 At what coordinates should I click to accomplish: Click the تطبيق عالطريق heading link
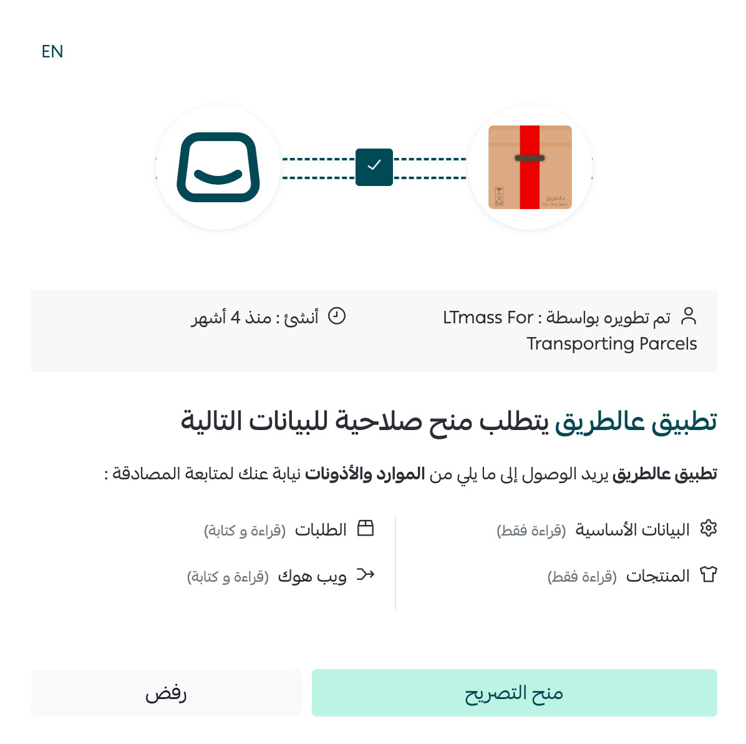[x=636, y=422]
